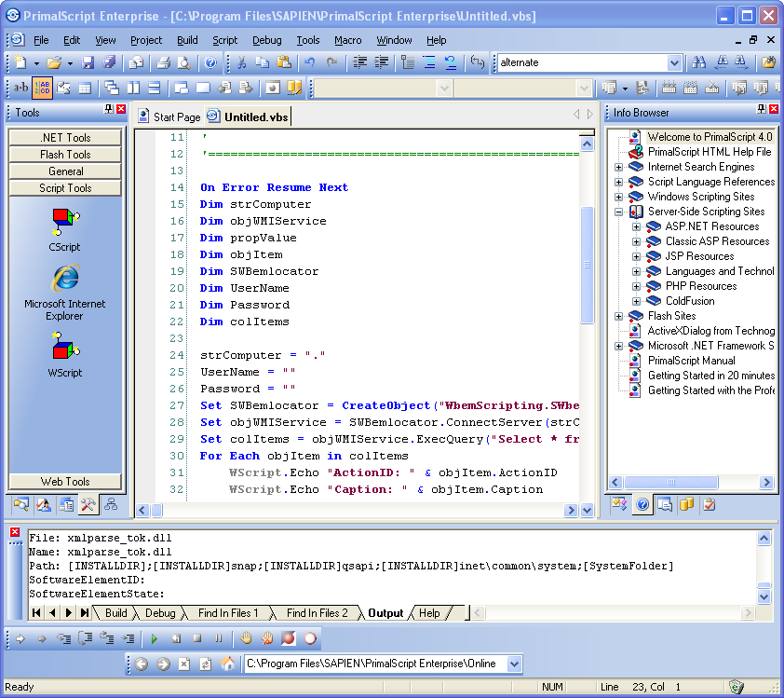Viewport: 784px width, 698px height.
Task: Open the Flash Tools group
Action: [x=65, y=155]
